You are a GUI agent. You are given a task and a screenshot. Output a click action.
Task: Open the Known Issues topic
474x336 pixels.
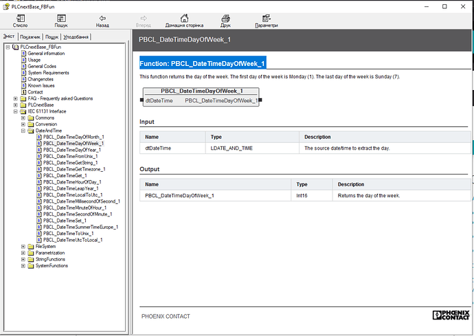pos(41,86)
